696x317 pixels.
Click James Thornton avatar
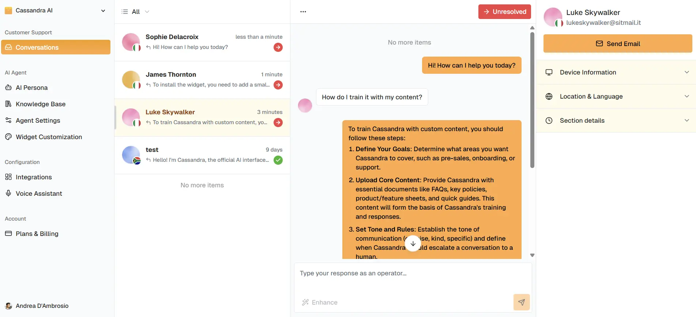click(131, 80)
